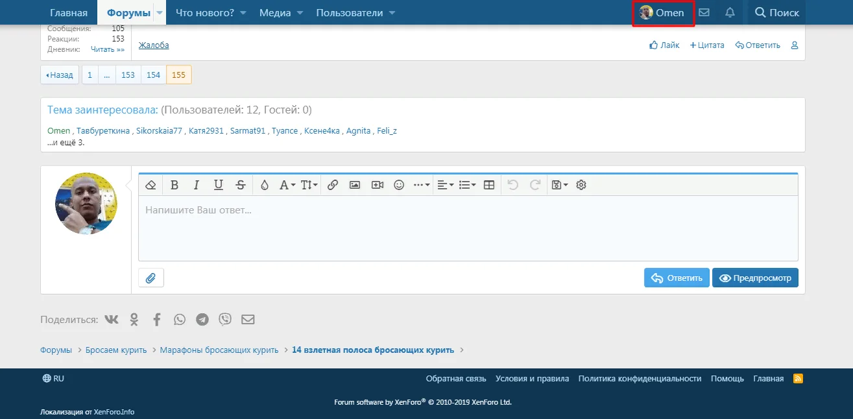853x419 pixels.
Task: Click the redo arrow in editor
Action: coord(535,185)
